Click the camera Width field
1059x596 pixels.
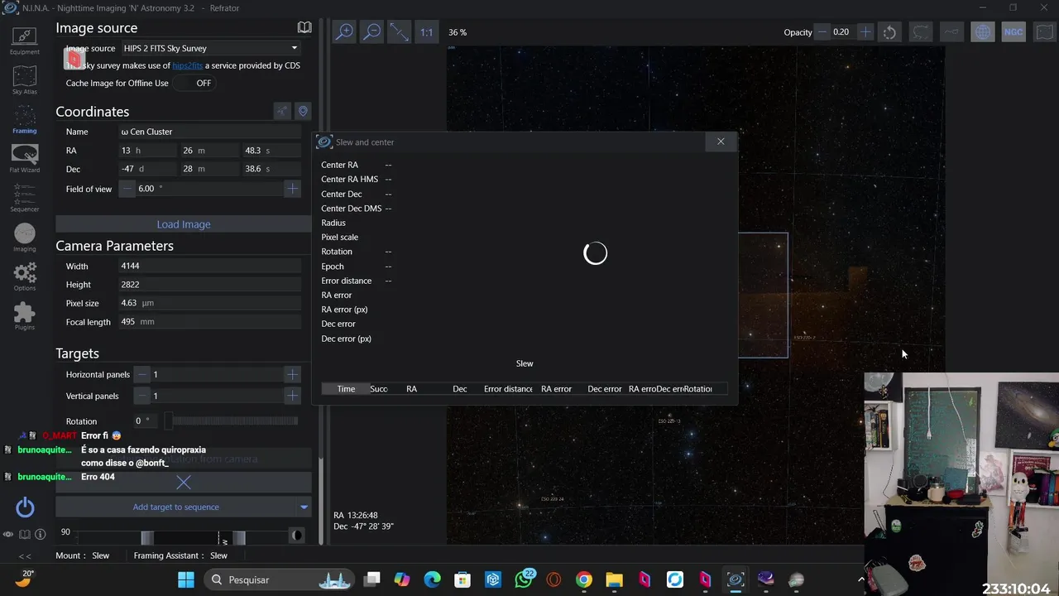click(210, 267)
